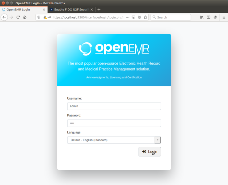Switch to the Enable FIDO U2F tab
Screen dimensions: 228x185
click(71, 10)
